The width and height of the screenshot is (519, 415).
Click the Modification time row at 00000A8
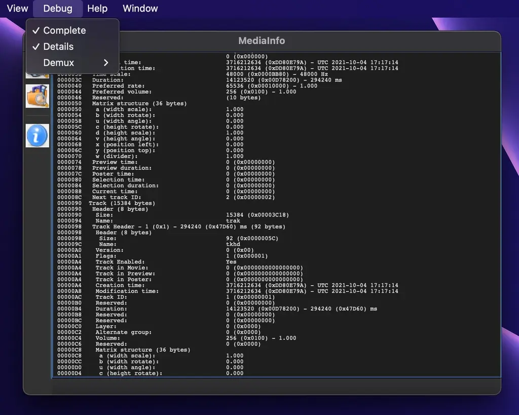(x=228, y=291)
